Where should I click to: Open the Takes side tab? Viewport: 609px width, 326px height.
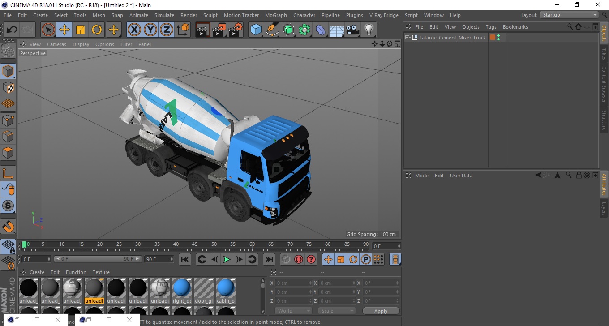(604, 53)
